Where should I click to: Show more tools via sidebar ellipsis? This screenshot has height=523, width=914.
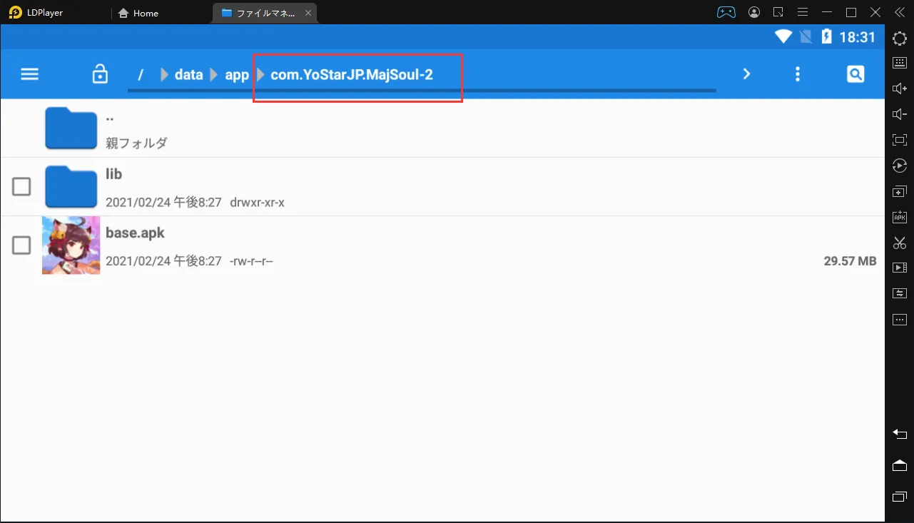900,319
